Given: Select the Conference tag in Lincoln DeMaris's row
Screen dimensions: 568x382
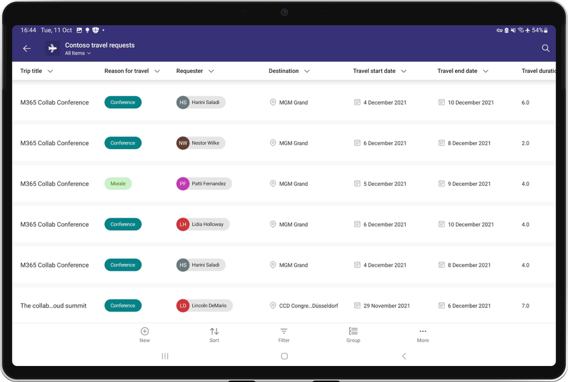Looking at the screenshot, I should click(x=123, y=306).
